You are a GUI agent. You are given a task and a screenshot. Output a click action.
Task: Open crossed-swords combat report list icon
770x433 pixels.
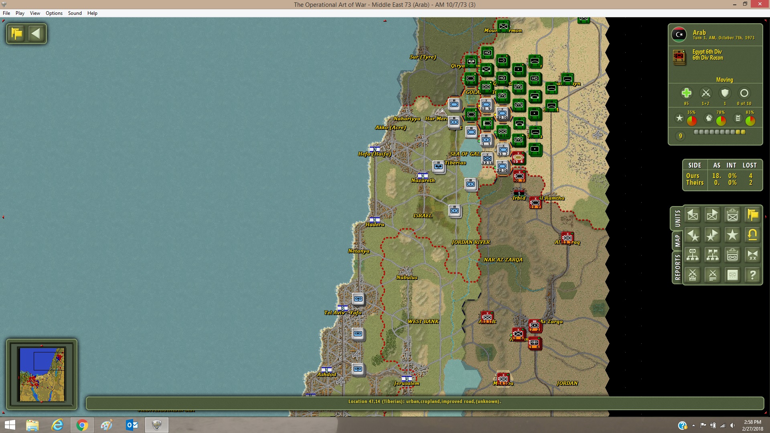pos(713,275)
